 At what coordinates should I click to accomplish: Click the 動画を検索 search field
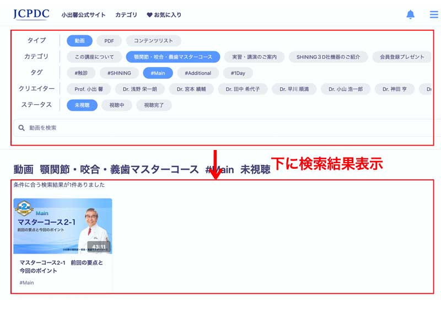pyautogui.click(x=220, y=128)
